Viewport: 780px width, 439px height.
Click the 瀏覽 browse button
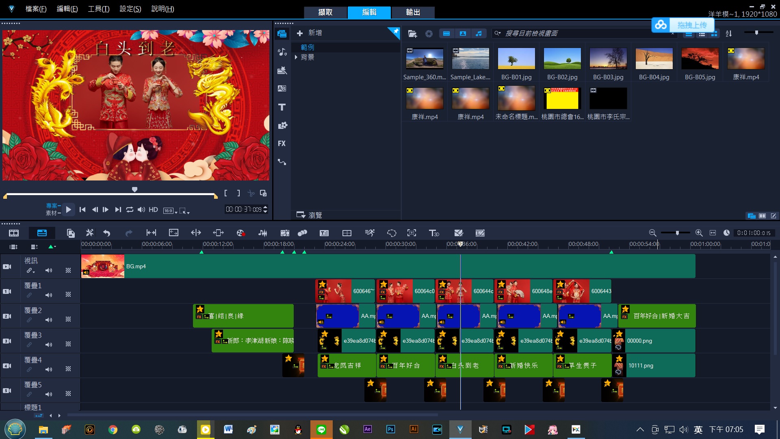(x=310, y=215)
